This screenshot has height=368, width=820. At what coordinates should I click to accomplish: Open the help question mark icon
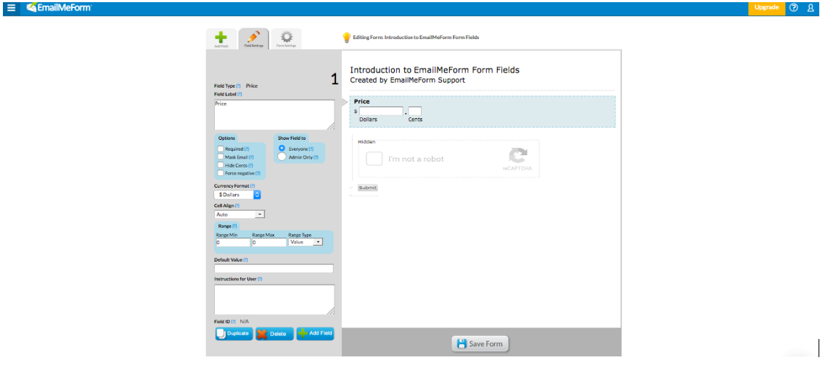coord(794,8)
